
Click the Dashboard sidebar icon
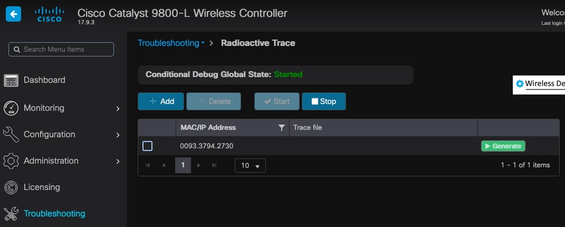click(x=11, y=80)
